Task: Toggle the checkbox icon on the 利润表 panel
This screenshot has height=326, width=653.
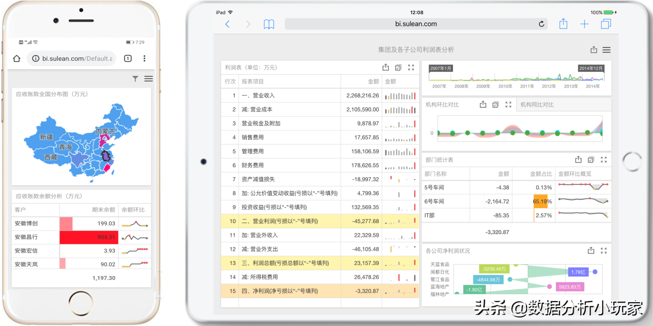Action: tap(398, 67)
